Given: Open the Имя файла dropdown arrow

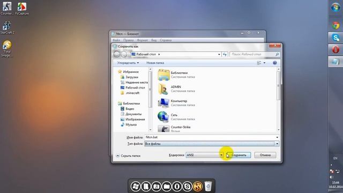Looking at the screenshot, I should click(277, 137).
